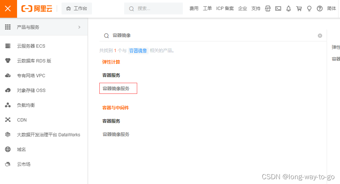
Task: Click the 容器与中间件 category heading
Action: tap(116, 108)
